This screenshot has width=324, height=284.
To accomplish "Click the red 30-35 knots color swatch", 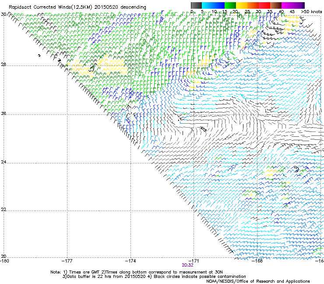I will click(x=264, y=5).
